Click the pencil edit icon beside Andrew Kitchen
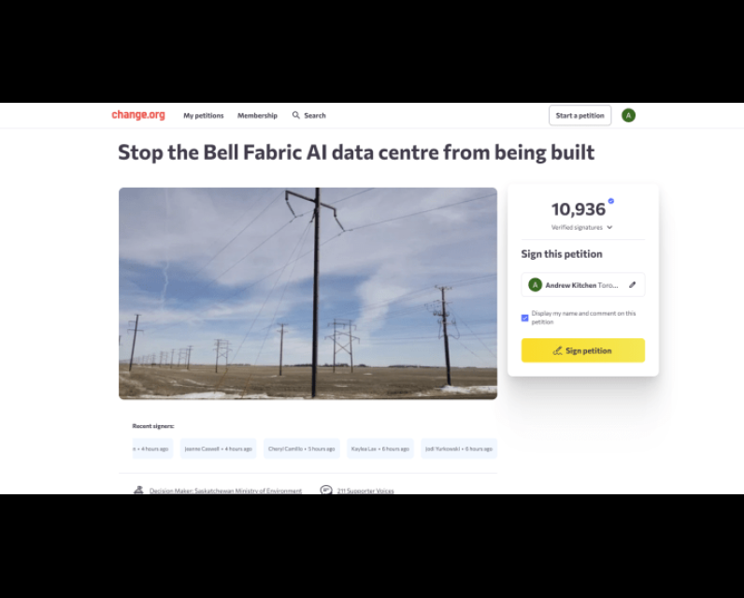The width and height of the screenshot is (744, 598). [632, 285]
